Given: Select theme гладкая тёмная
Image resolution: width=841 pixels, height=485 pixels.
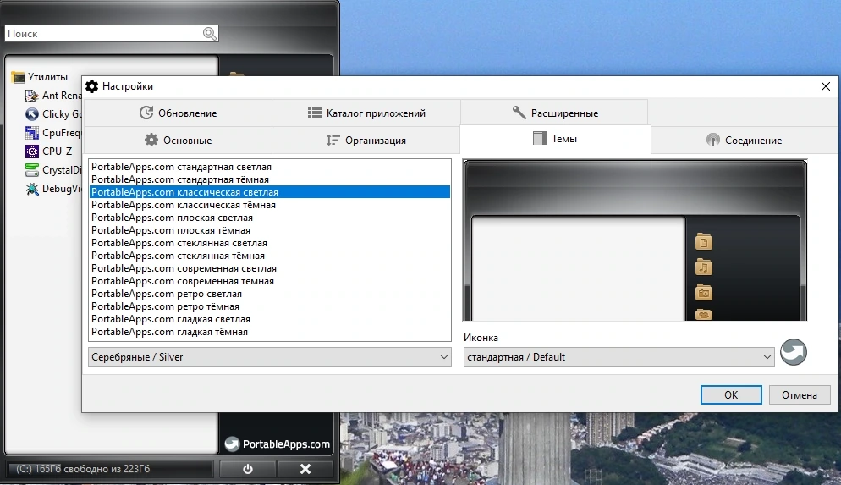Looking at the screenshot, I should point(270,332).
